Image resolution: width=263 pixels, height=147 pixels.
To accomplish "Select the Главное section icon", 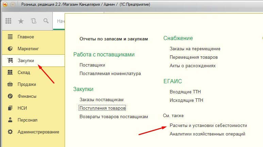I will pos(10,37).
